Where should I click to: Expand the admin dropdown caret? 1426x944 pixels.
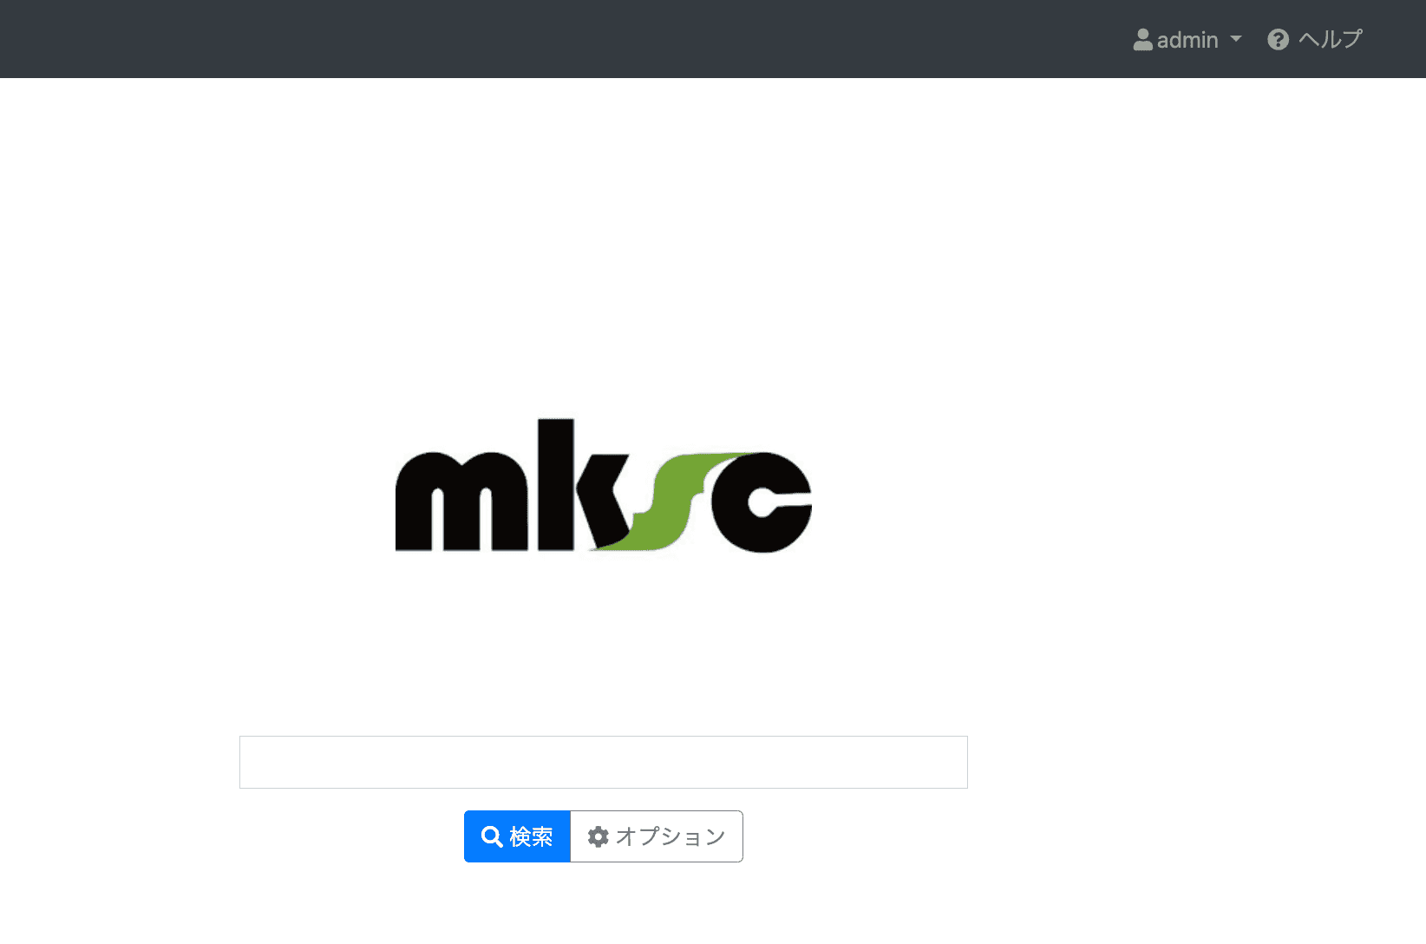coord(1236,39)
